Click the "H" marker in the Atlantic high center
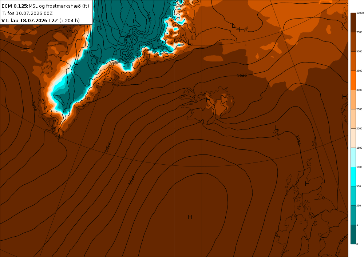Image resolution: width=364 pixels, height=257 pixels. 190,217
